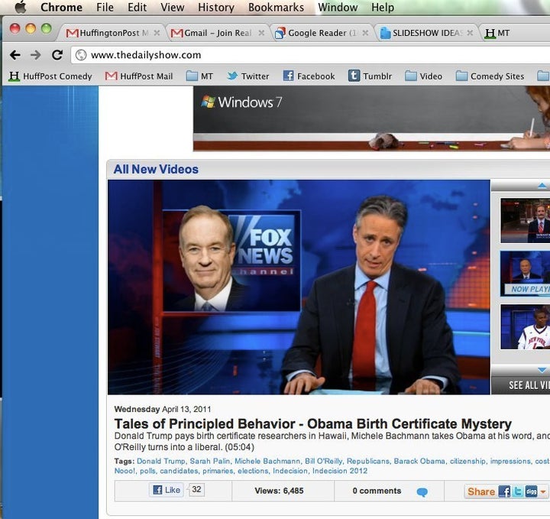The height and width of the screenshot is (519, 550).
Task: Click the Bill O'Reilly tag
Action: pyautogui.click(x=323, y=461)
